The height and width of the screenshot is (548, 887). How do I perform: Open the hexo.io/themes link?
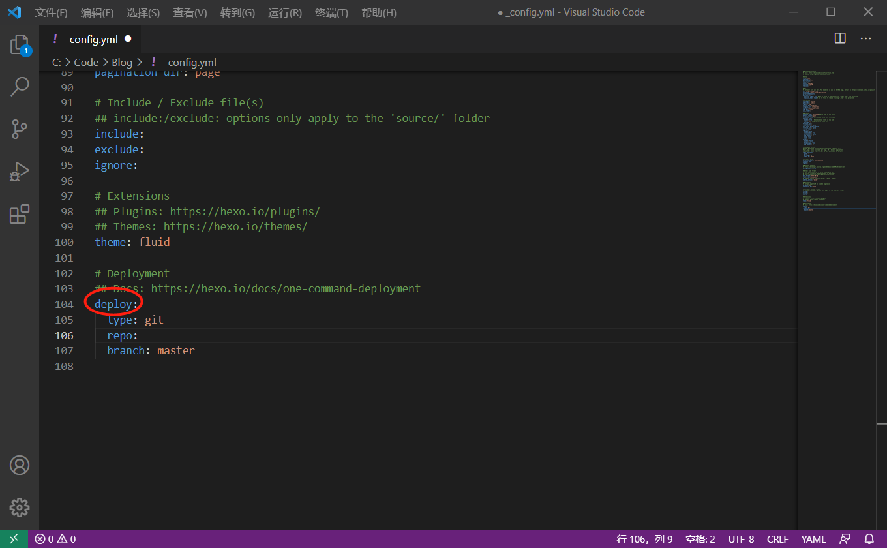click(235, 227)
